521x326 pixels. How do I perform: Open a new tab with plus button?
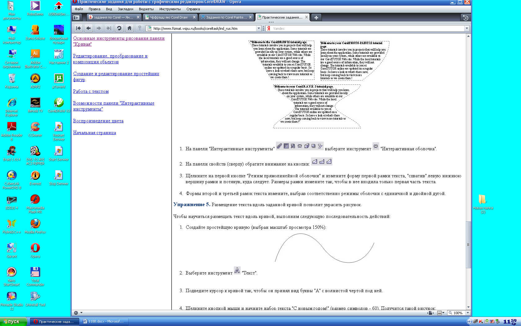pyautogui.click(x=316, y=18)
